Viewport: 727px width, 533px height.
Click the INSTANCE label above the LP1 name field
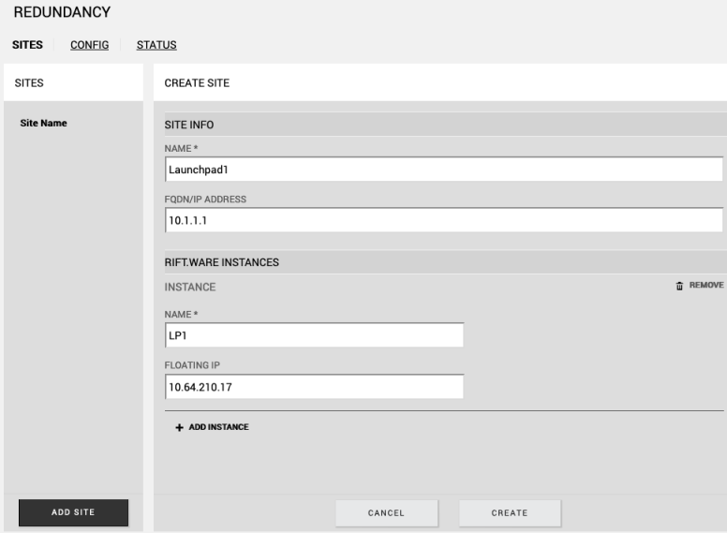click(190, 287)
